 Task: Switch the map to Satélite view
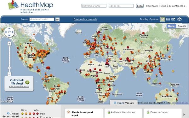click(182, 26)
